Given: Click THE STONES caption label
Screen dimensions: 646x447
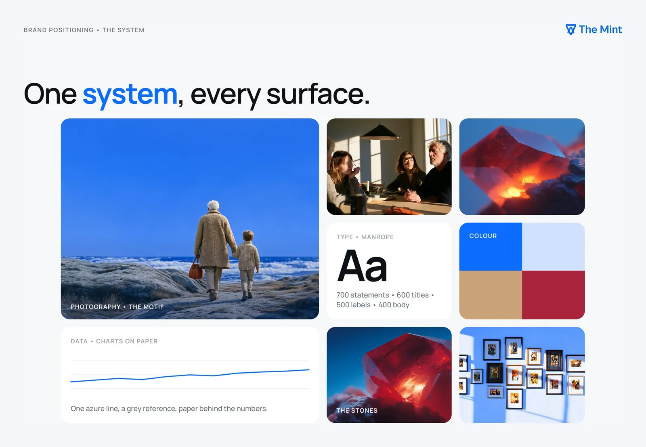Looking at the screenshot, I should coord(357,411).
